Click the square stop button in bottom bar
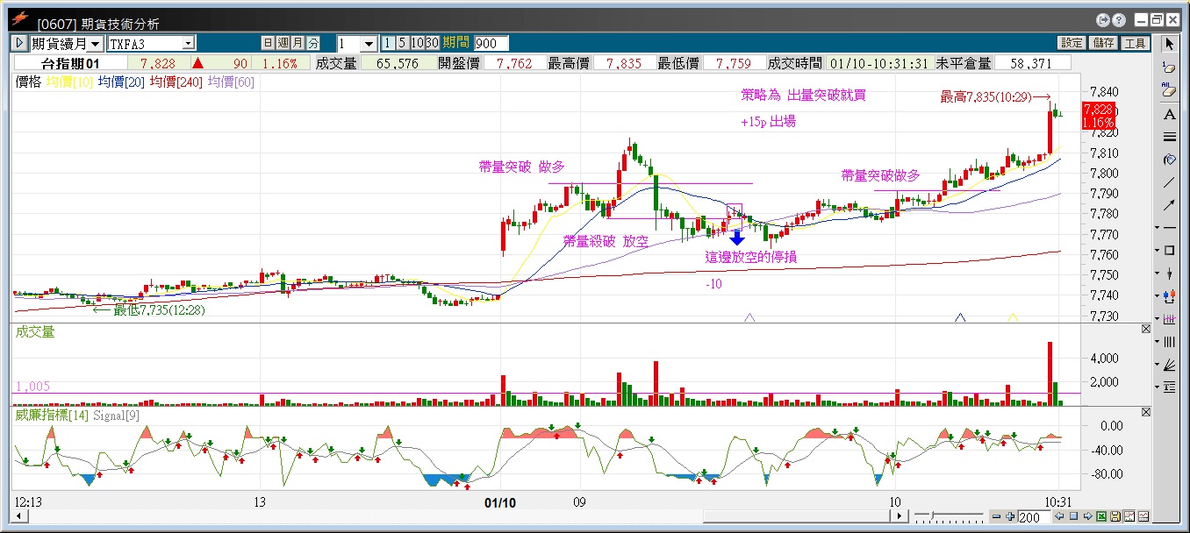 (1074, 517)
